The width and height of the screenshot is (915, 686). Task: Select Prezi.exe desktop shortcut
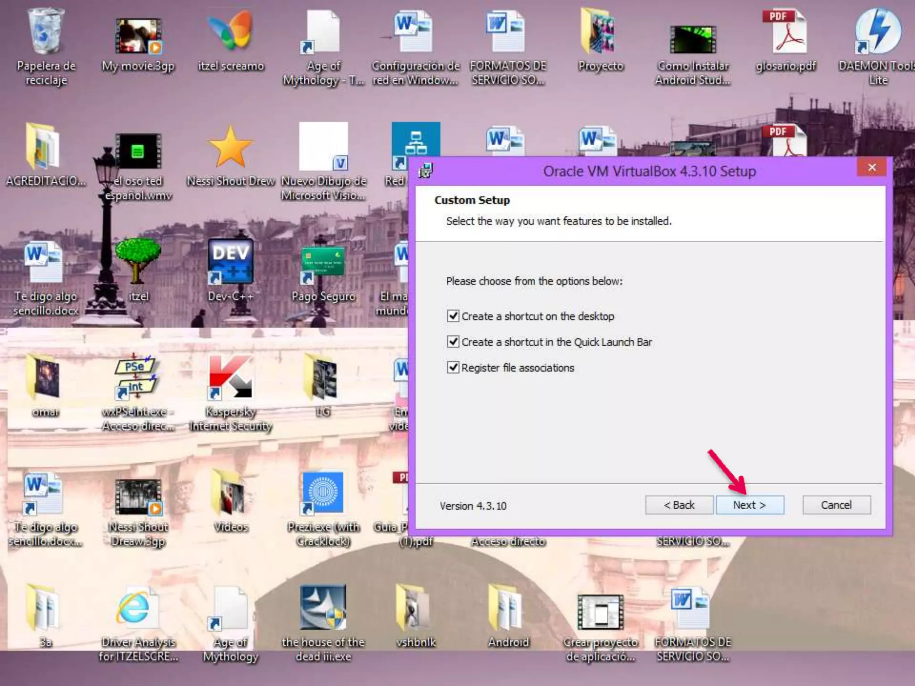(323, 493)
